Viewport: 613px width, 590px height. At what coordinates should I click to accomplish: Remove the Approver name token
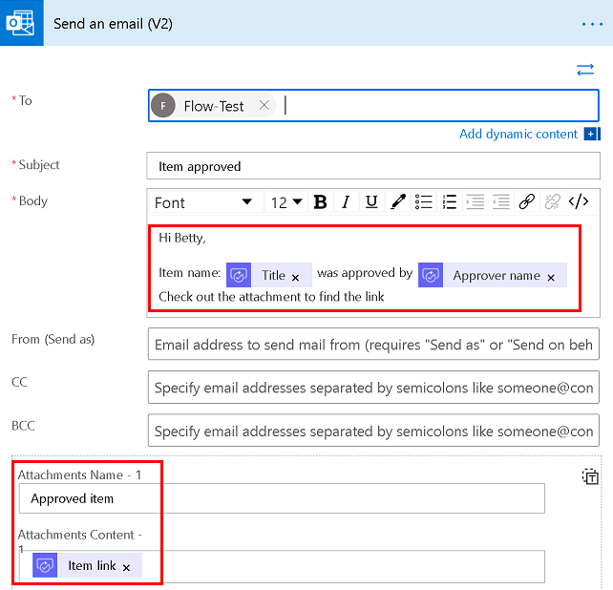coord(551,276)
